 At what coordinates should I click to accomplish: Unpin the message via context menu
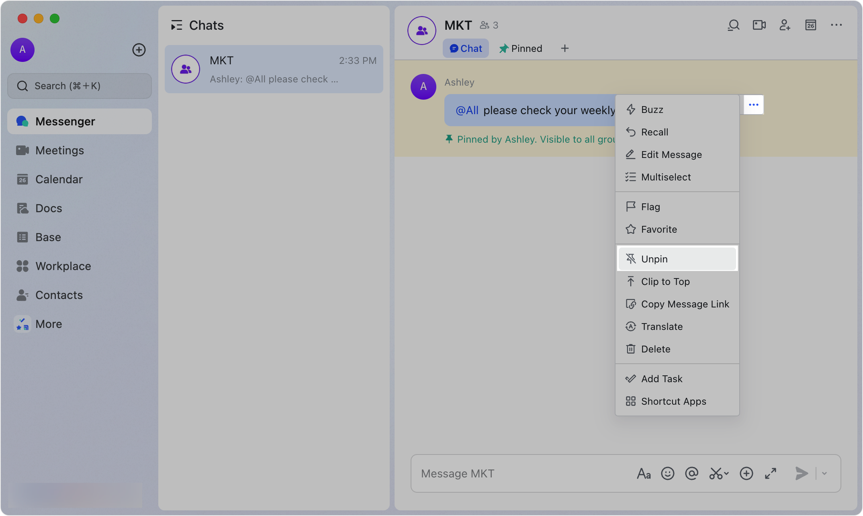[677, 259]
